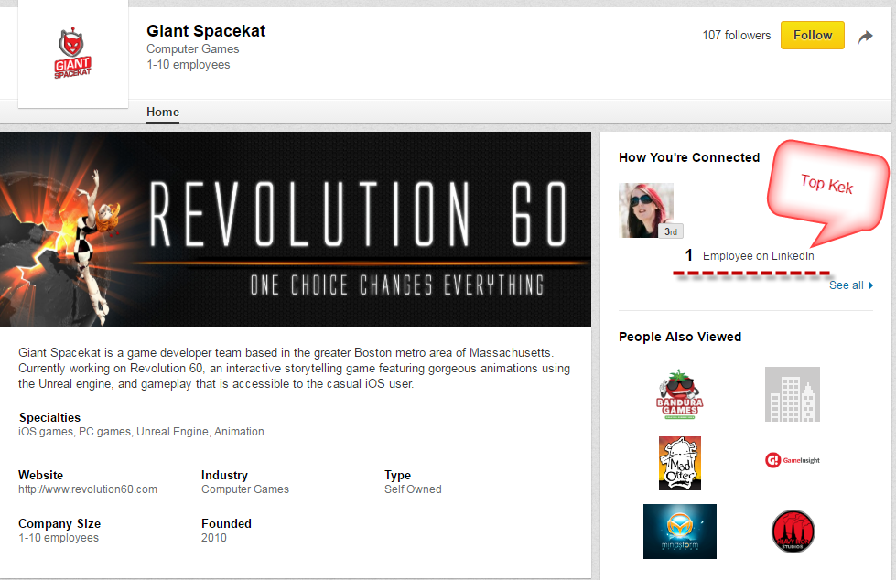
Task: Click 1-10 employees under Company Size
Action: (59, 538)
